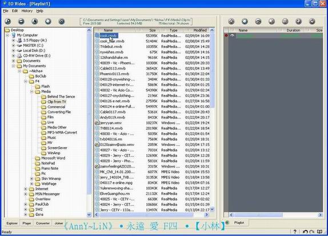Viewport: 328px width, 236px height.
Task: Click the last round icon in the playlist toolbar
Action: [312, 21]
